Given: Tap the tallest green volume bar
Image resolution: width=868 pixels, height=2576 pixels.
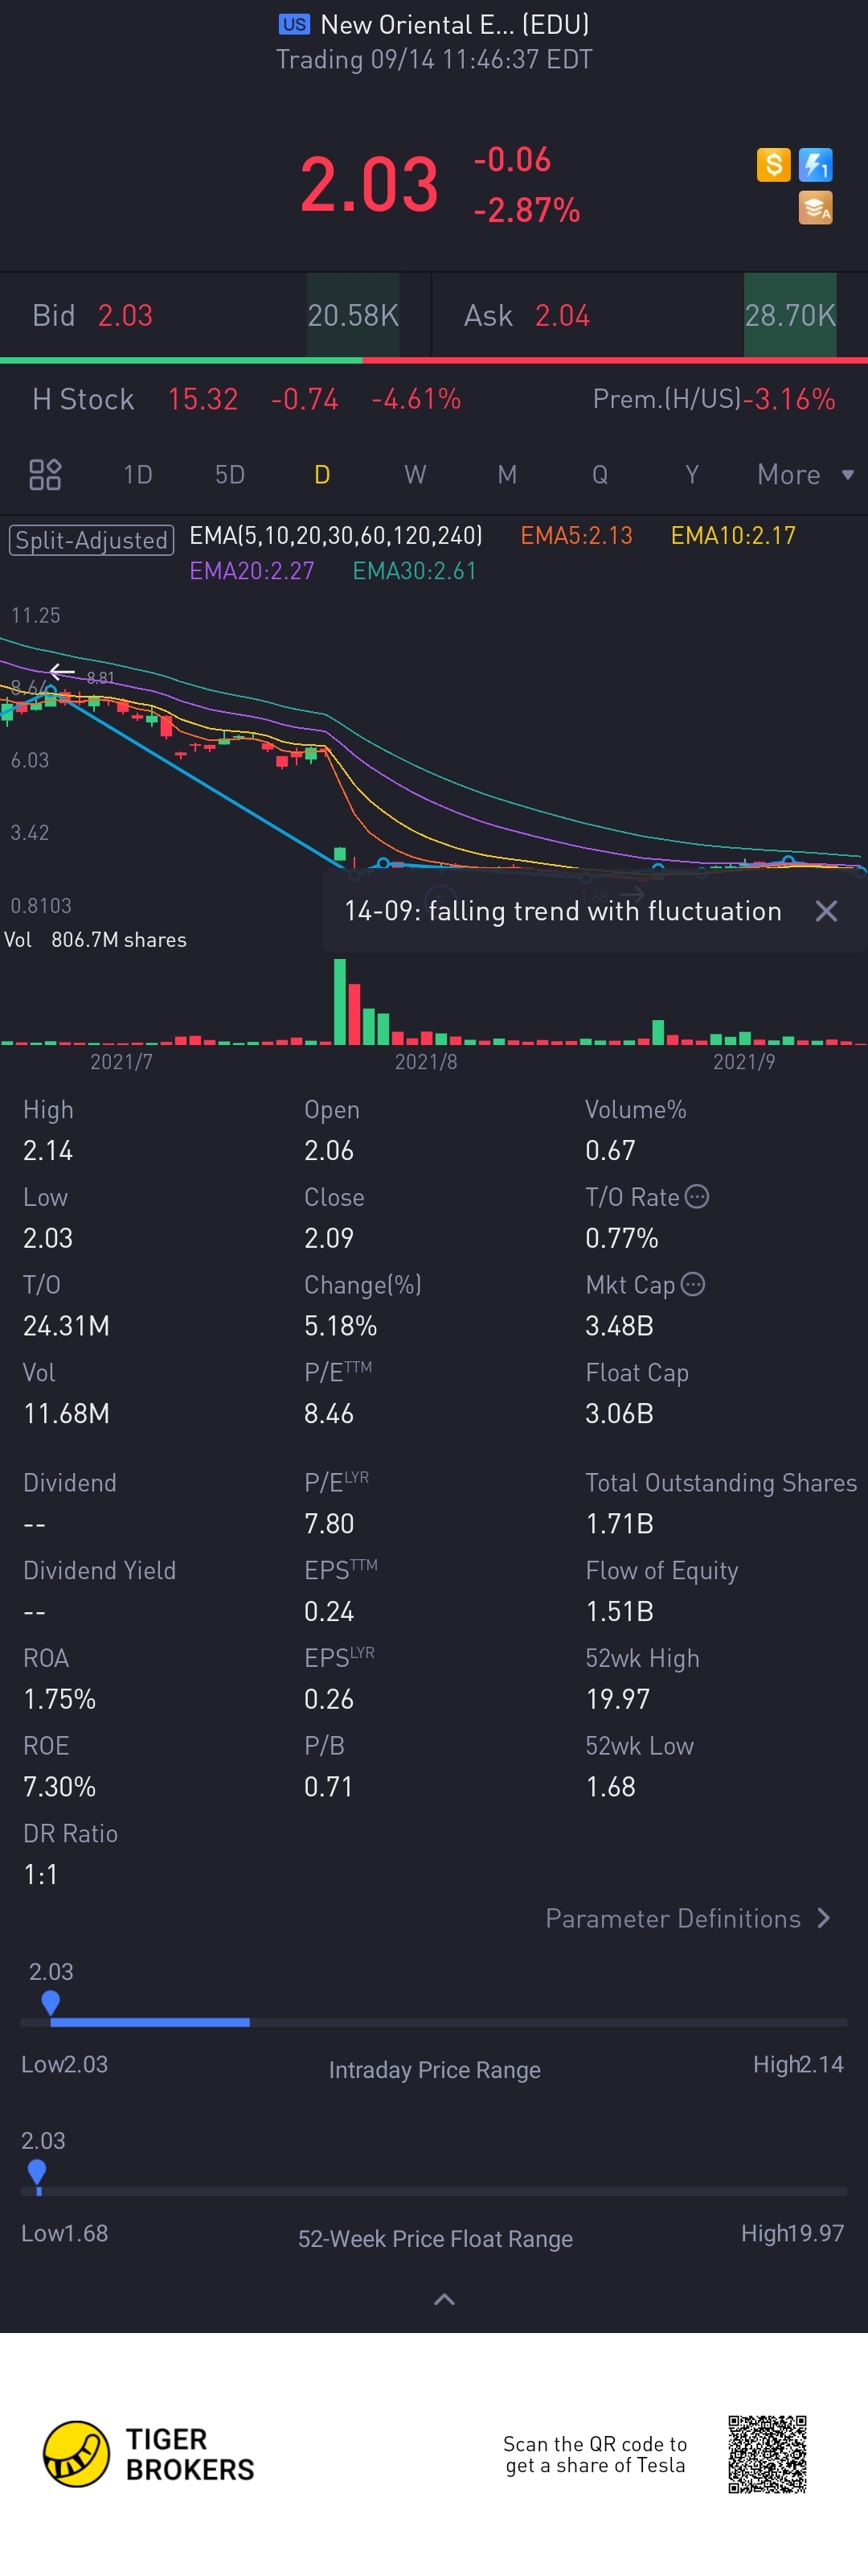Looking at the screenshot, I should coord(341,1001).
